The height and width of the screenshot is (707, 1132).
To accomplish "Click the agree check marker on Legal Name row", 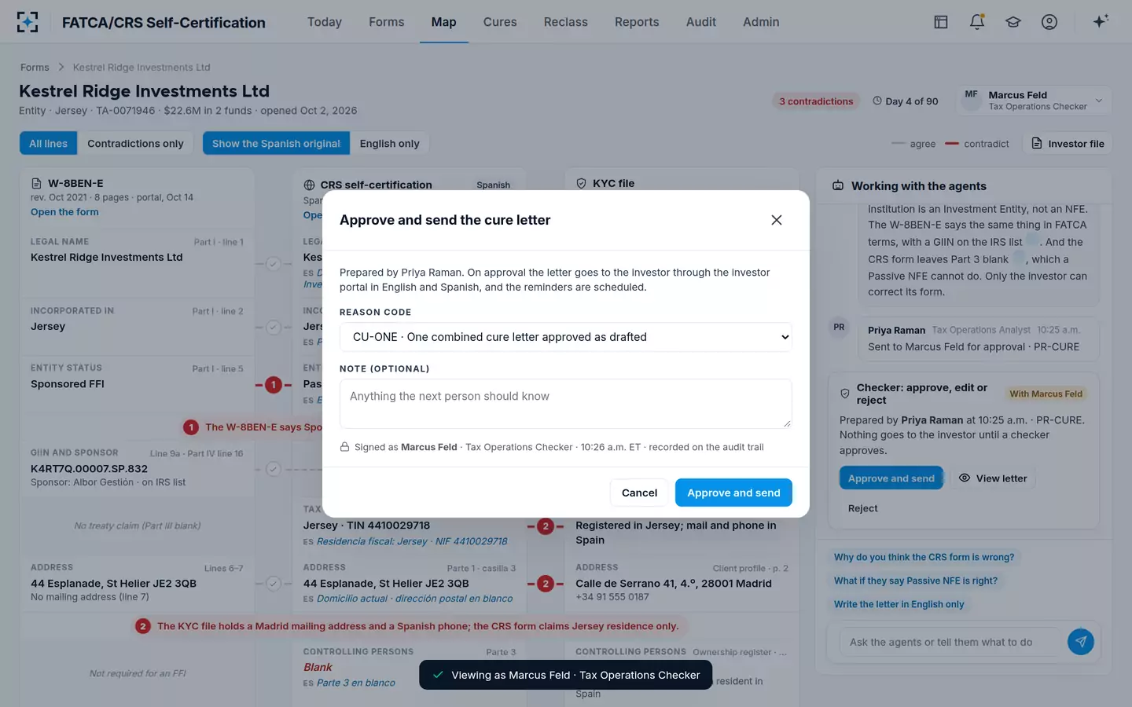I will pos(273,264).
